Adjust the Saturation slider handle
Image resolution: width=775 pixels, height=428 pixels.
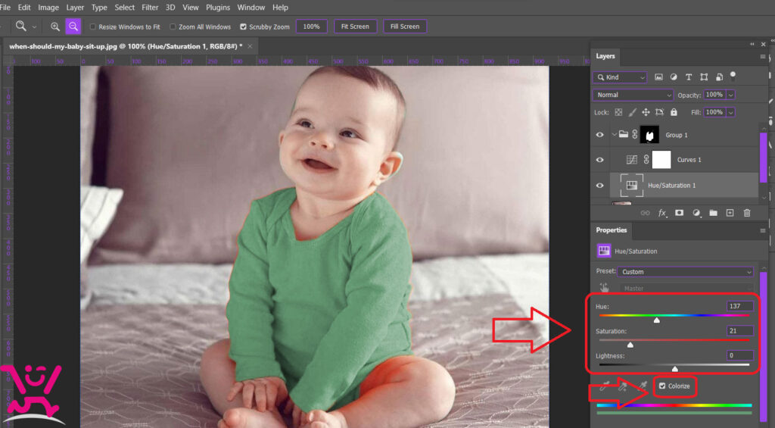630,345
